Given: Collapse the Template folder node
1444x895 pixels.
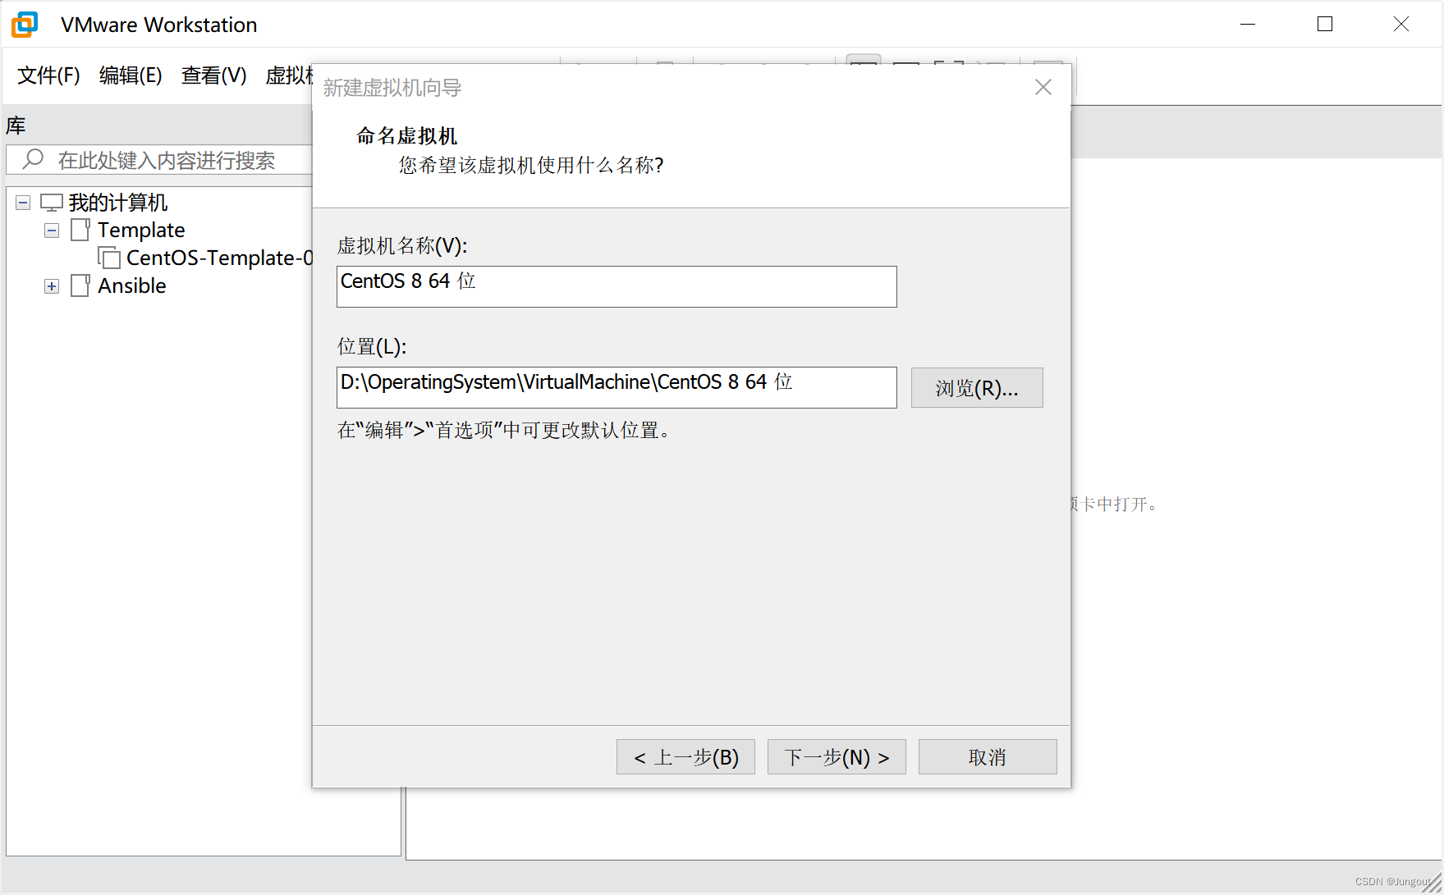Looking at the screenshot, I should coord(52,231).
